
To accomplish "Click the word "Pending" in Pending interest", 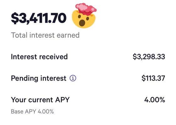I will pos(24,78).
